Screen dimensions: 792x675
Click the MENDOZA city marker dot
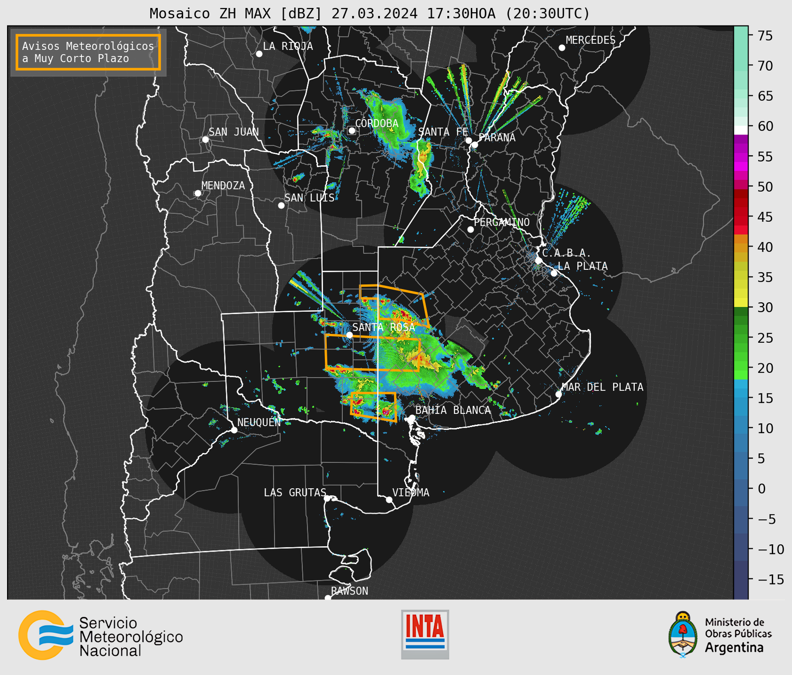pos(198,193)
